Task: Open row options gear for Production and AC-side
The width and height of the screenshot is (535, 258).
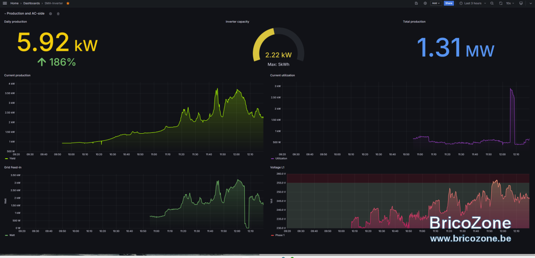Action: tap(50, 14)
